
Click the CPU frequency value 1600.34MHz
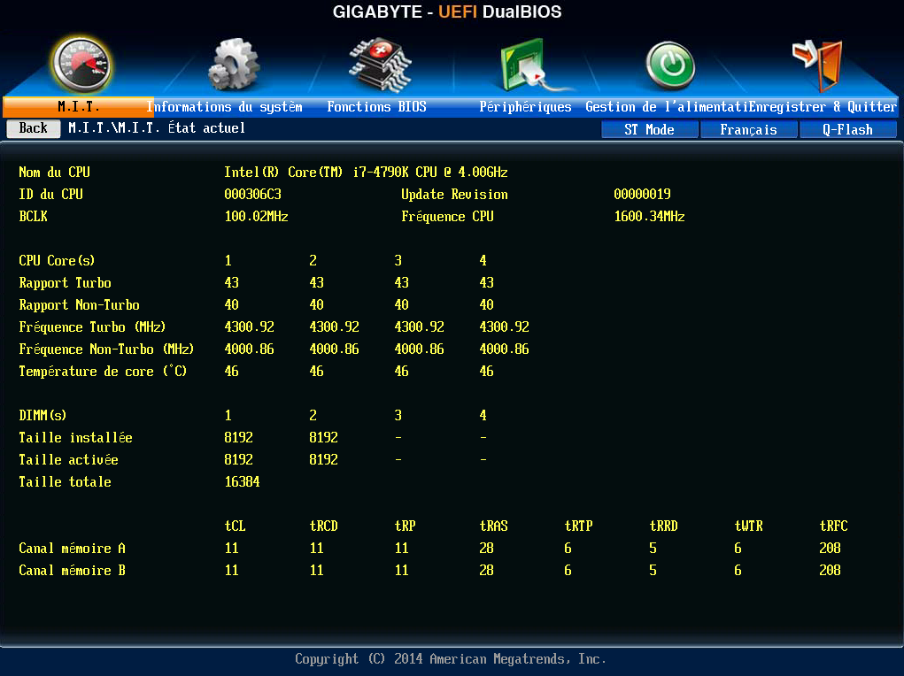pyautogui.click(x=649, y=217)
